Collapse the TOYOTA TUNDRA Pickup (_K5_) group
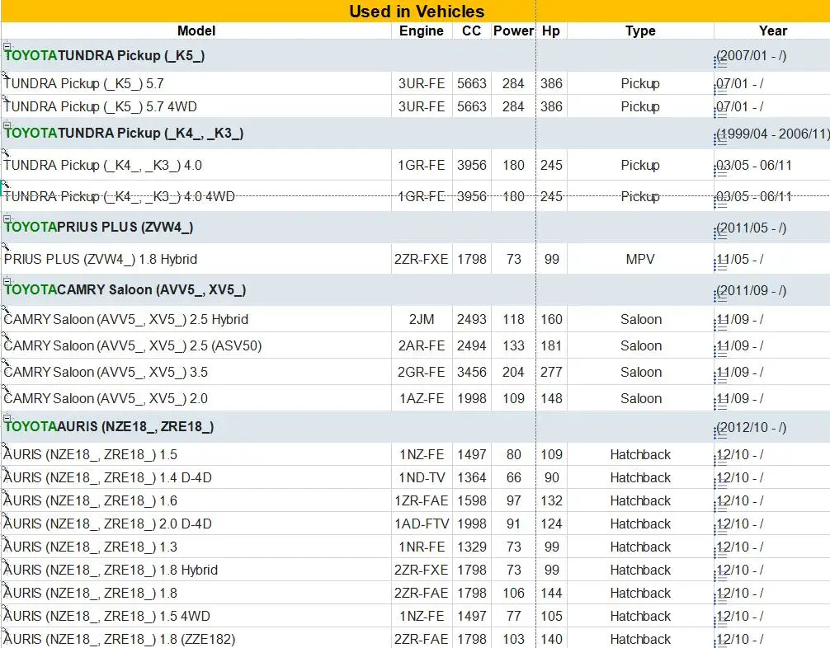The image size is (830, 648). [7, 46]
